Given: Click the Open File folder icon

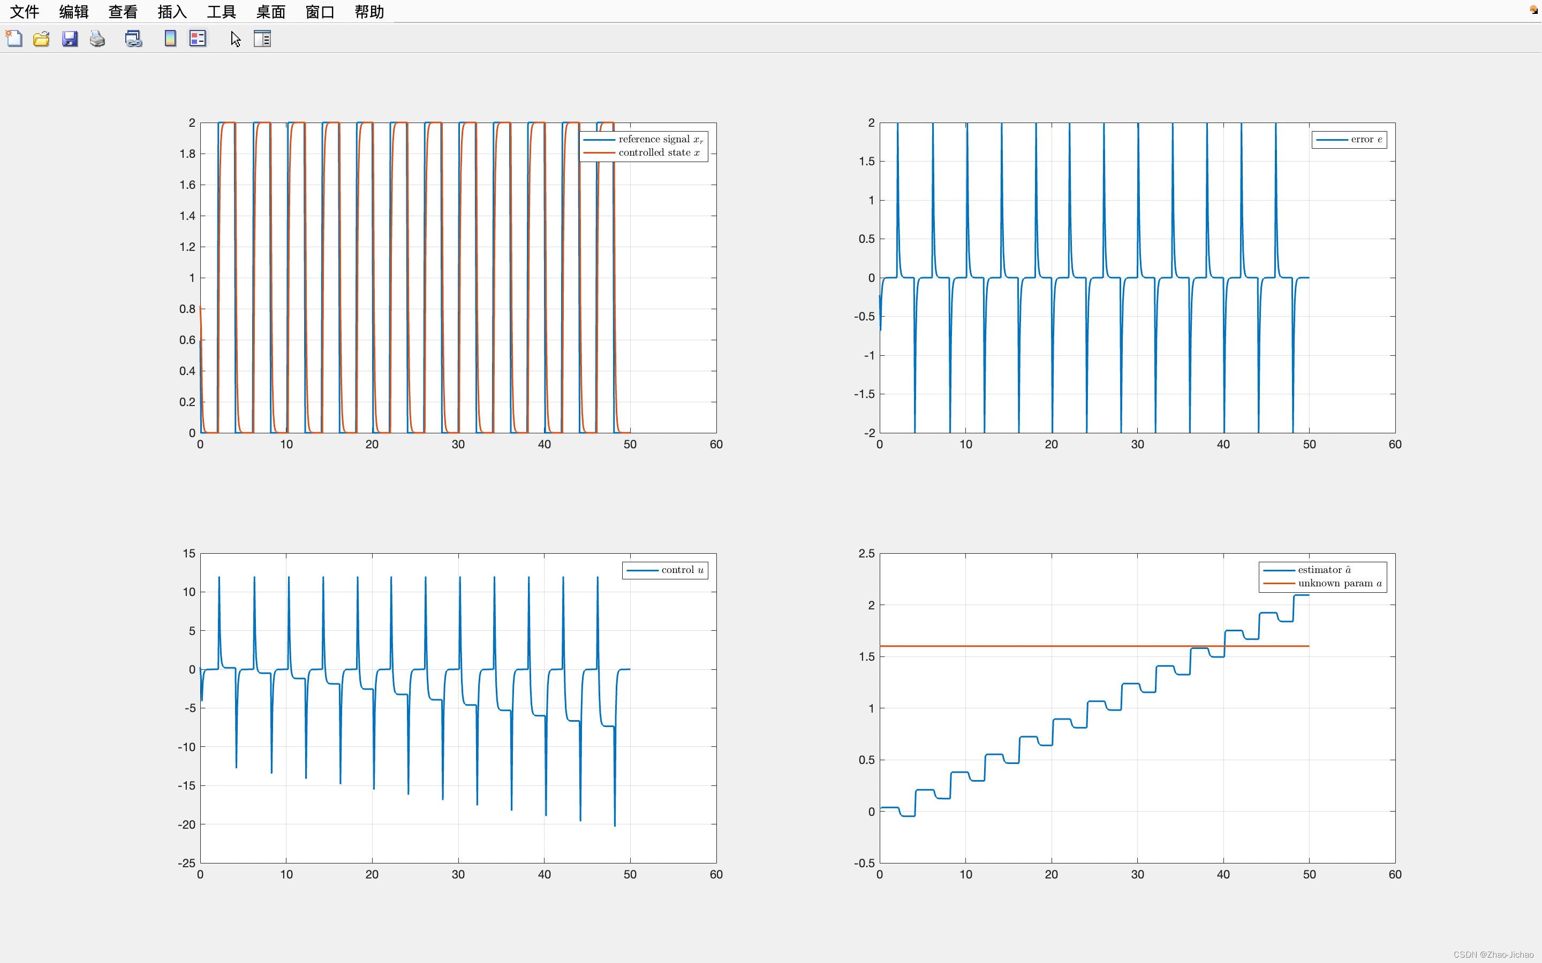Looking at the screenshot, I should tap(41, 39).
